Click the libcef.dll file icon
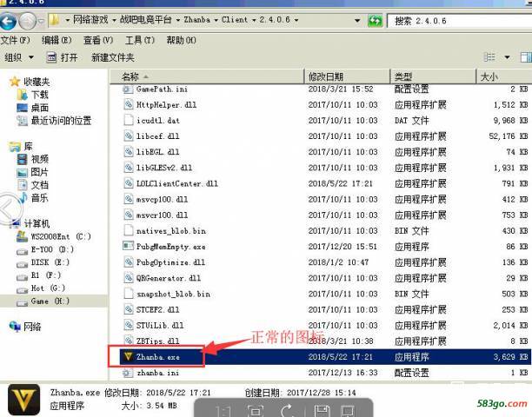 [128, 136]
